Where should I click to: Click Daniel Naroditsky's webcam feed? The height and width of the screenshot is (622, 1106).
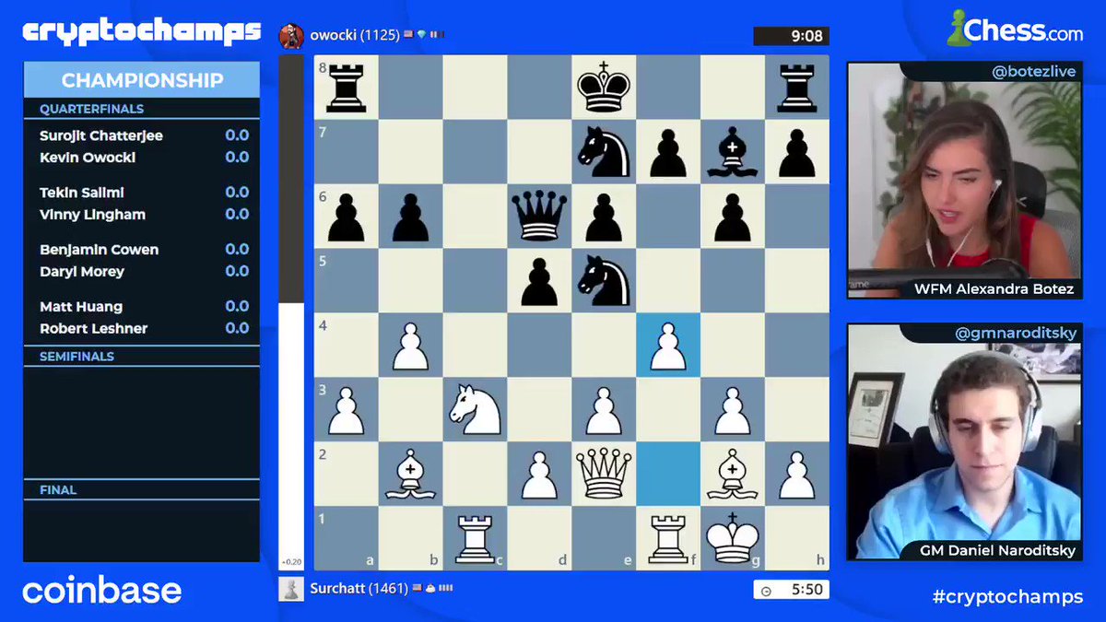tap(965, 442)
